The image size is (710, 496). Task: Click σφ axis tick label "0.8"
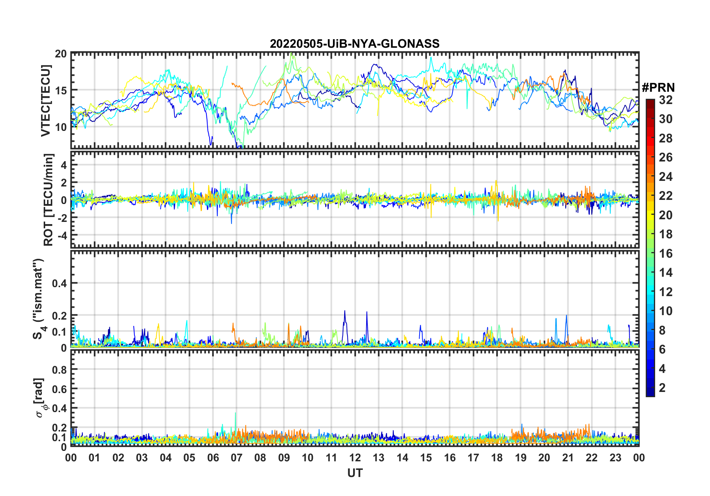(x=60, y=370)
